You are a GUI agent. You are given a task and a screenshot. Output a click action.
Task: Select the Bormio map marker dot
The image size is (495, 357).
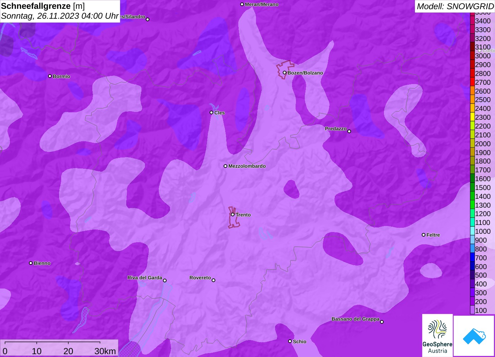50,76
